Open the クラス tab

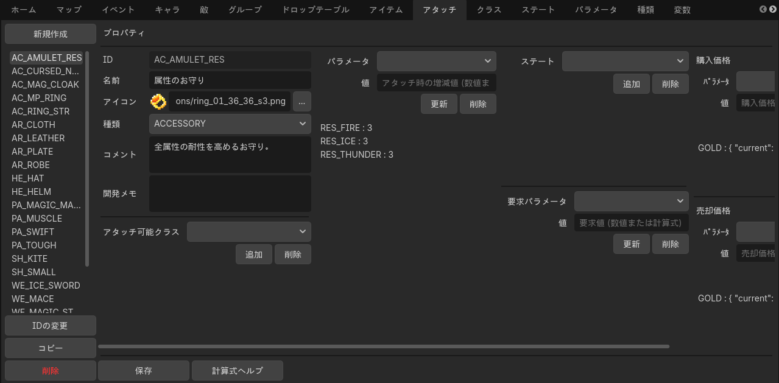pyautogui.click(x=489, y=10)
